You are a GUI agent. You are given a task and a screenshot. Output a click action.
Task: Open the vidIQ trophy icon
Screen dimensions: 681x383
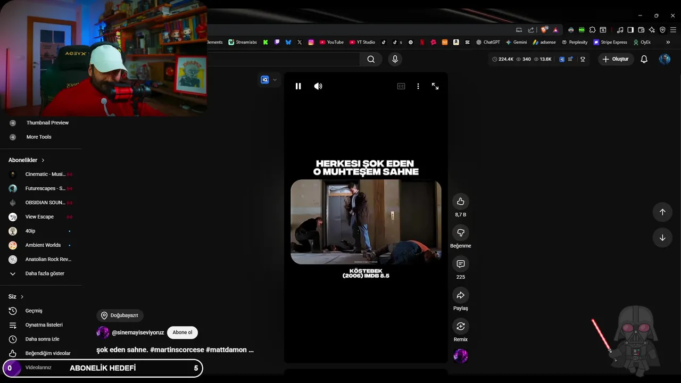click(x=583, y=59)
